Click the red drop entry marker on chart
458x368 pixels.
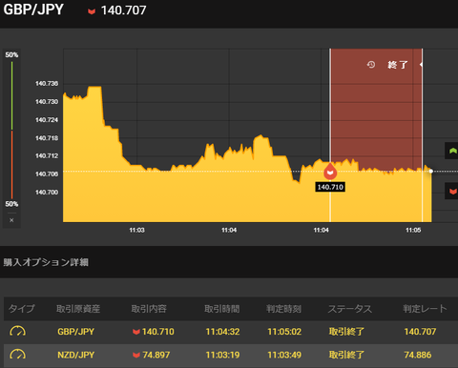pos(330,172)
